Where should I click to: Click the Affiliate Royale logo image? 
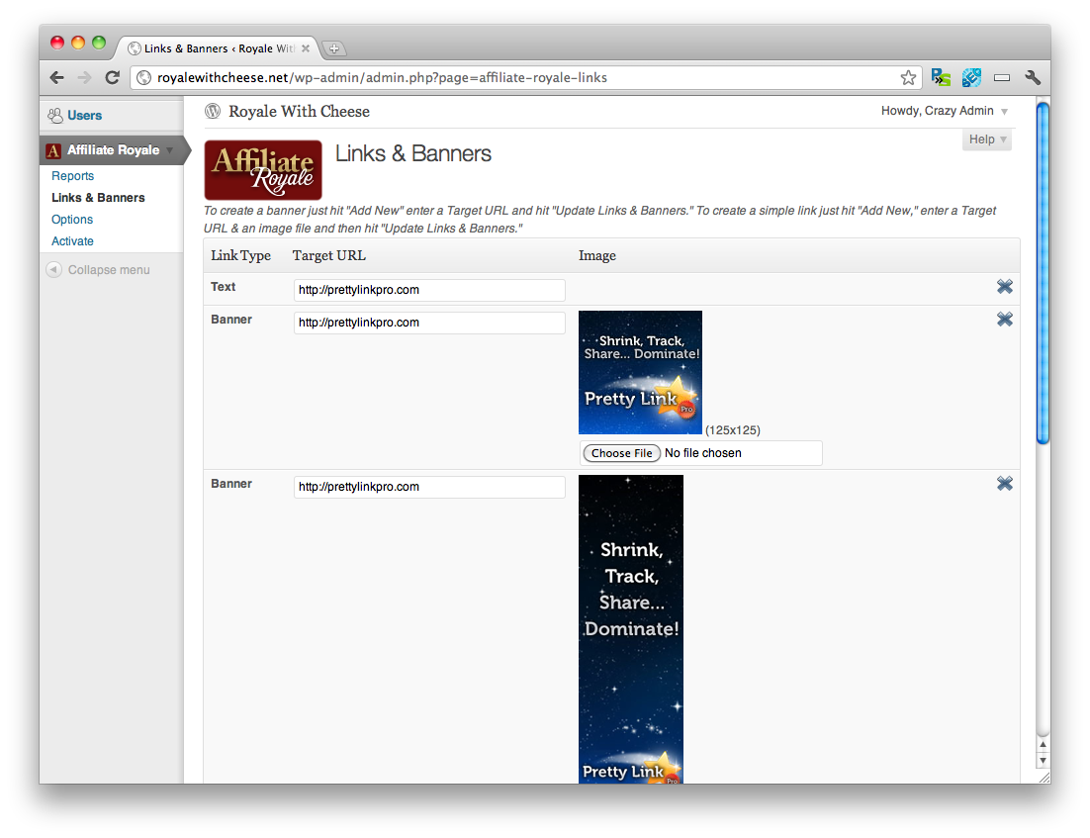(x=262, y=170)
